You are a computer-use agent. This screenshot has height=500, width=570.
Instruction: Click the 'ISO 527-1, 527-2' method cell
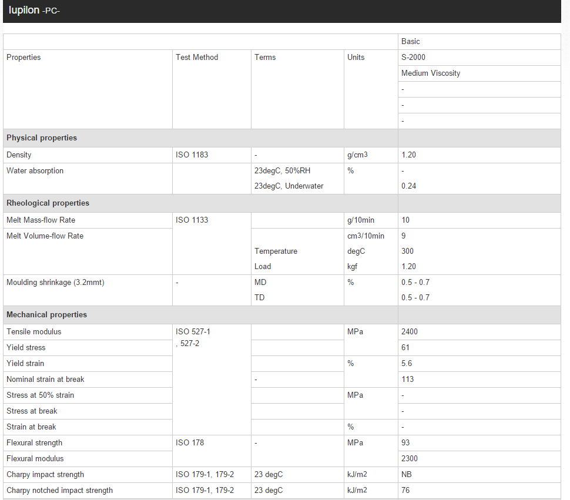(212, 380)
